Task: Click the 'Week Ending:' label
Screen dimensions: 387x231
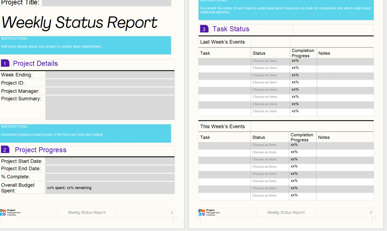Action: [17, 75]
